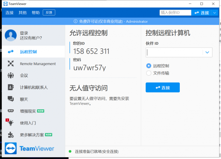Click the 插入伙伴ID field in toolbar

(175, 12)
